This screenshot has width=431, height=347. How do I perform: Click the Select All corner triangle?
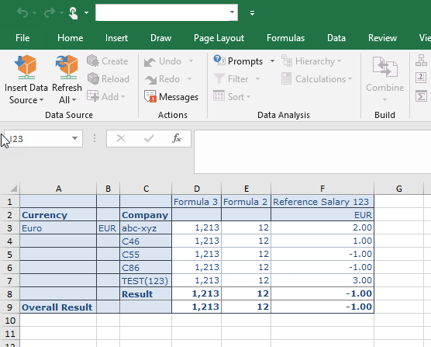(x=13, y=189)
